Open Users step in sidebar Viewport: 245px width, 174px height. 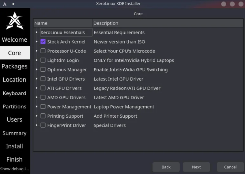coord(14,119)
